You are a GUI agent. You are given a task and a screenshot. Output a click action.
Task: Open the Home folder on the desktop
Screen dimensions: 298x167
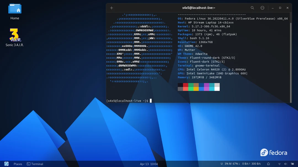pos(15,9)
